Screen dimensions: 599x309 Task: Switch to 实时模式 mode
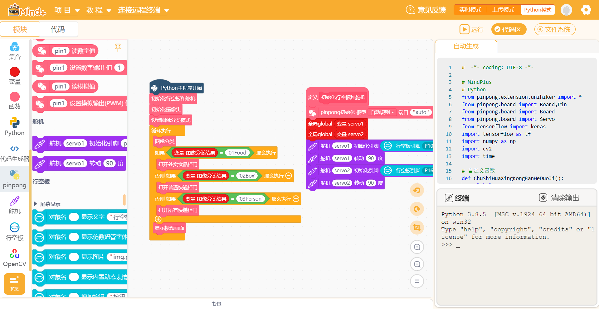pos(470,10)
